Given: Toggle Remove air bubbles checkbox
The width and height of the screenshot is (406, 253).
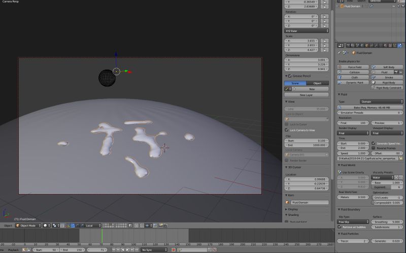Looking at the screenshot, I should tap(340, 227).
